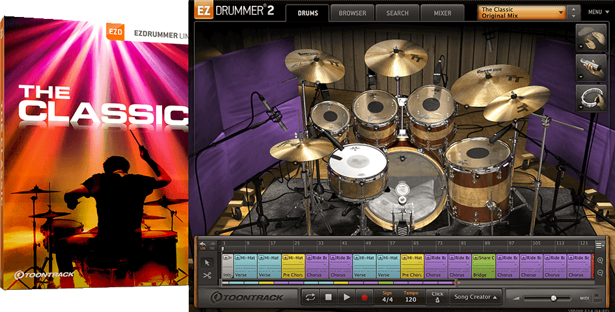615x312 pixels.
Task: Switch to the MIXER tab
Action: (443, 13)
